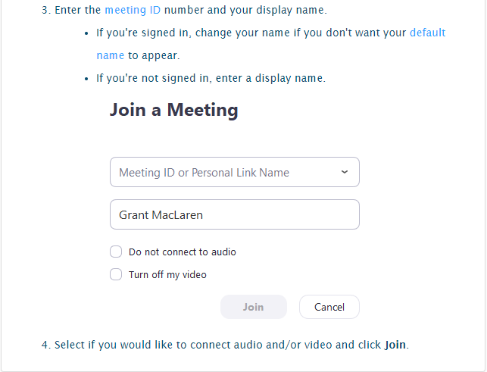Click the Enter the words beginning step 3
The image size is (487, 372).
coord(78,10)
